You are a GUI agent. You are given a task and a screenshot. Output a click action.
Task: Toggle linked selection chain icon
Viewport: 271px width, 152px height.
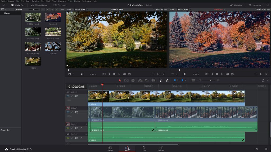point(167,80)
